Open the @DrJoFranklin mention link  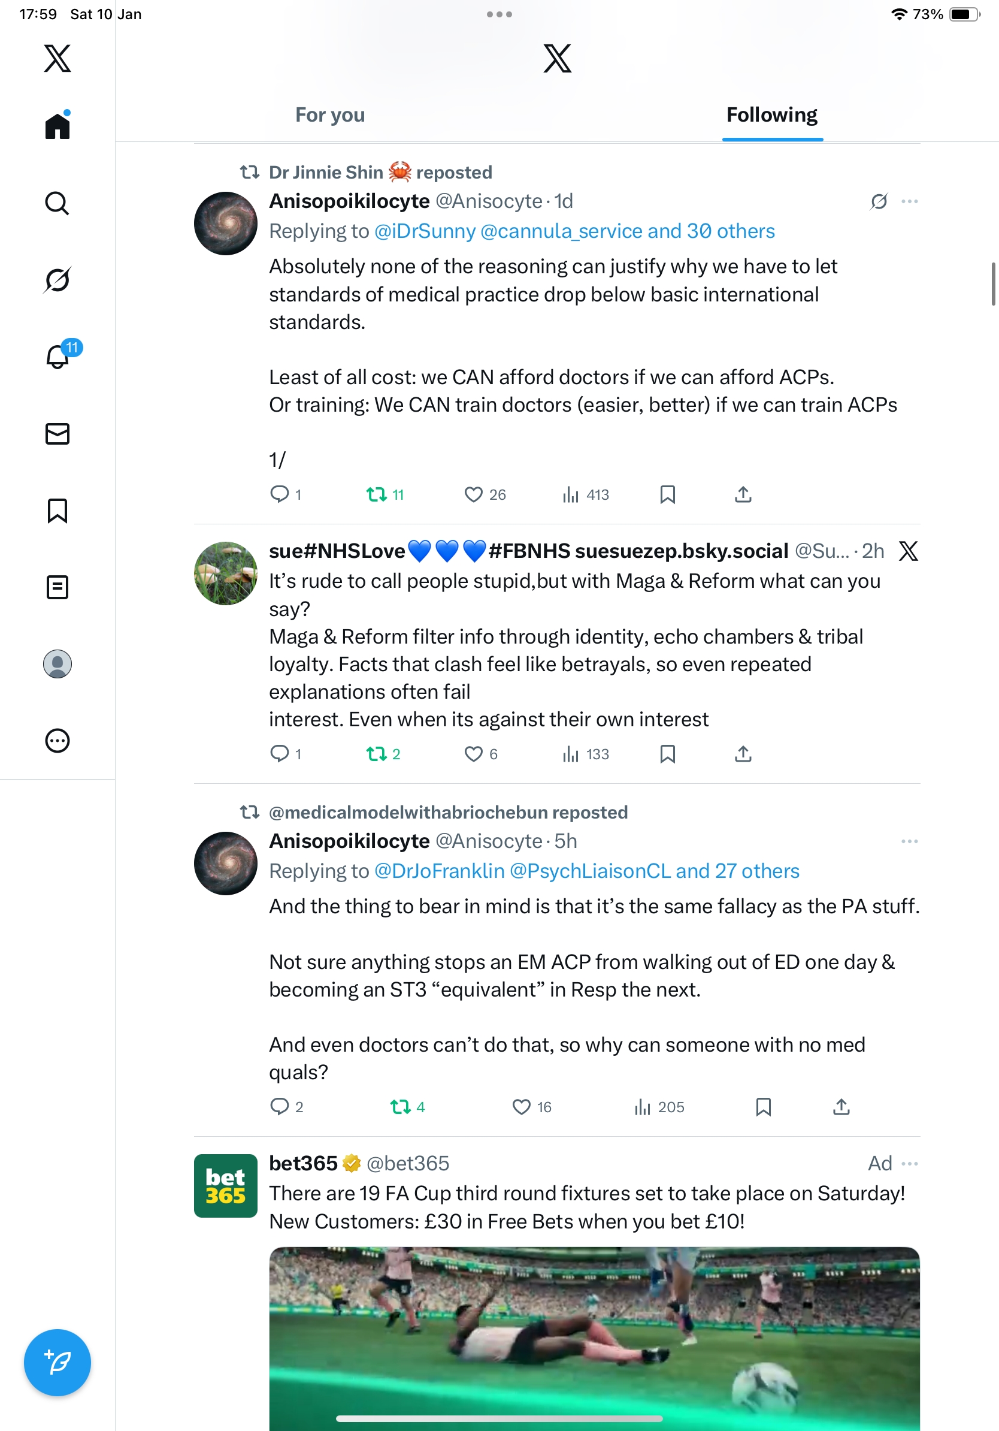[439, 871]
